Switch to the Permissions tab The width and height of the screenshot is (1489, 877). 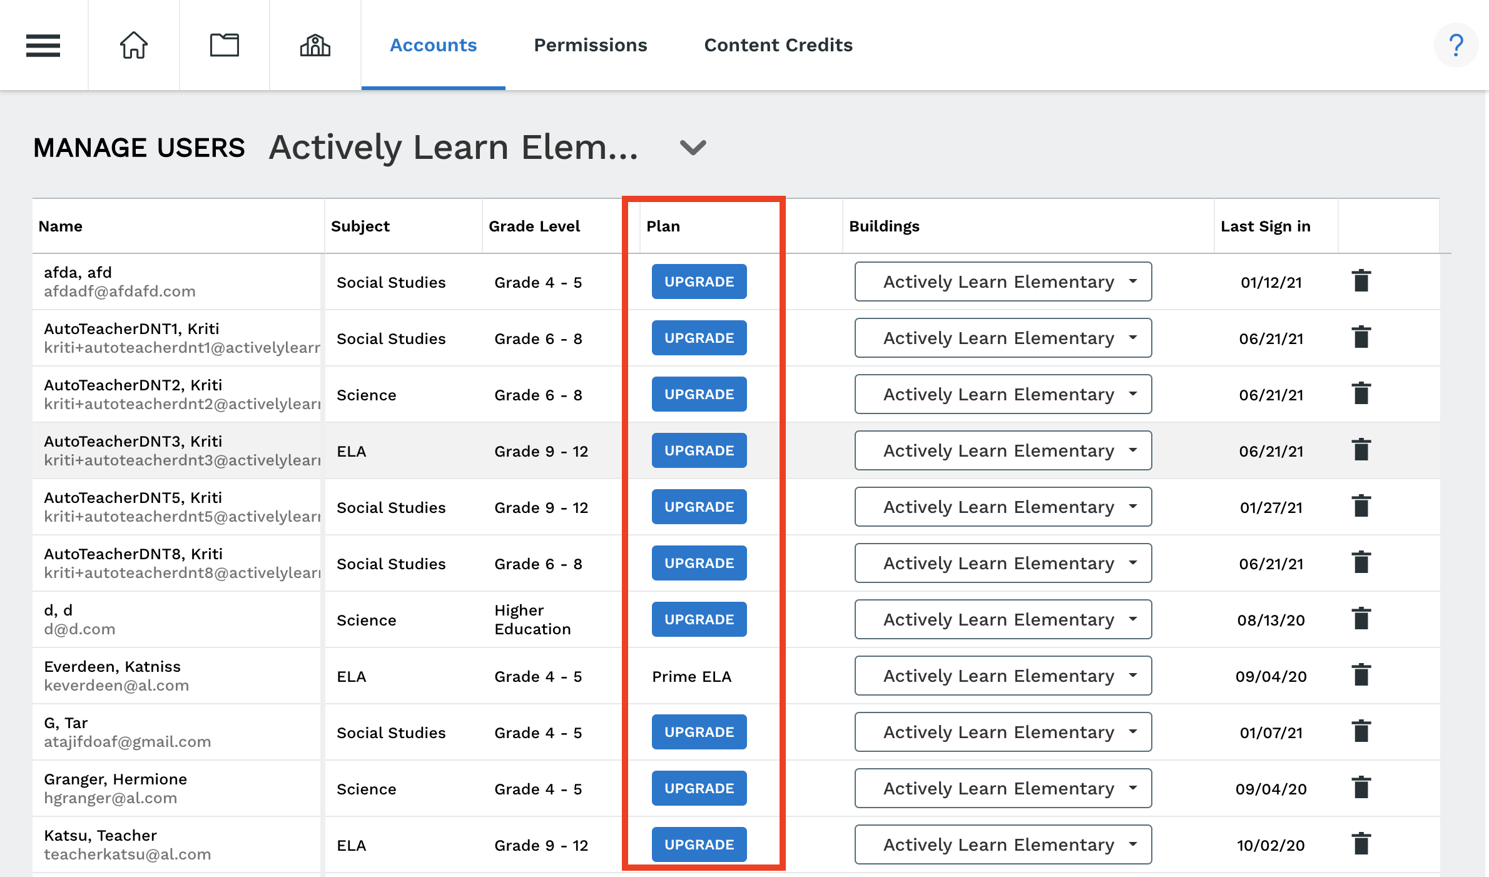point(591,45)
